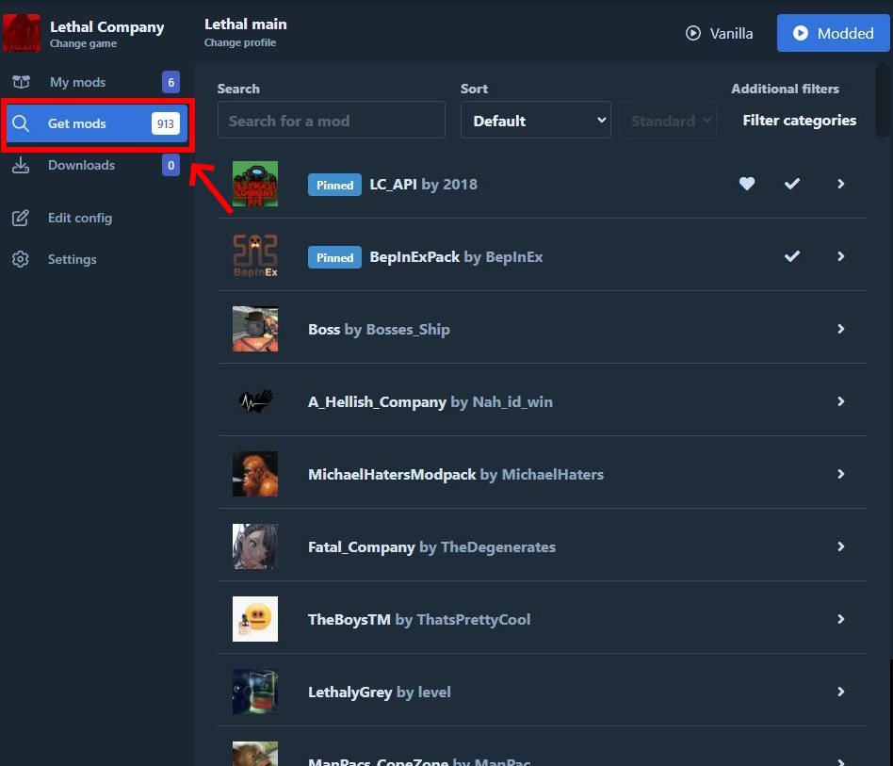Click the Get mods magnifier icon

coord(21,123)
